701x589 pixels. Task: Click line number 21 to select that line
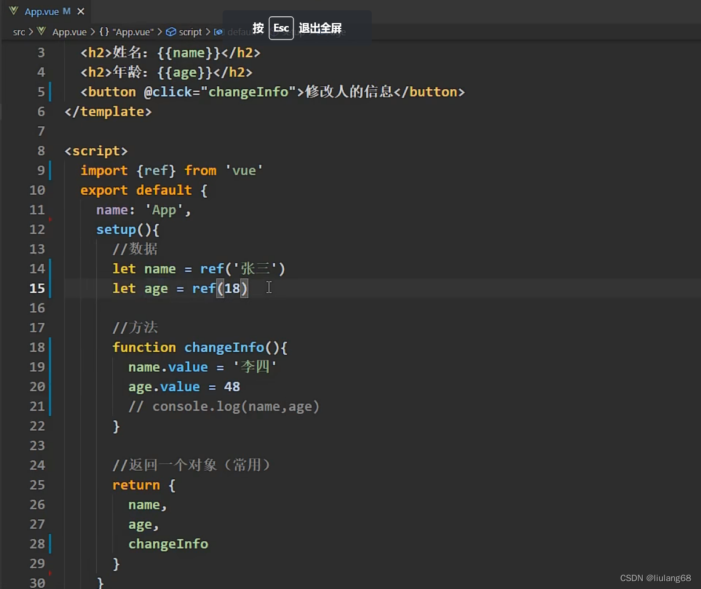pyautogui.click(x=38, y=406)
